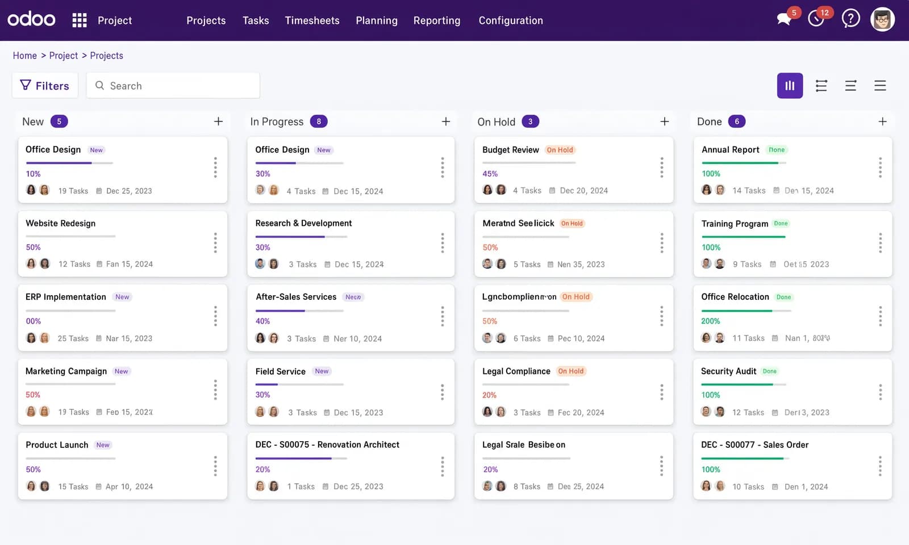This screenshot has width=909, height=545.
Task: Add a card in the In Progress column
Action: pyautogui.click(x=446, y=121)
